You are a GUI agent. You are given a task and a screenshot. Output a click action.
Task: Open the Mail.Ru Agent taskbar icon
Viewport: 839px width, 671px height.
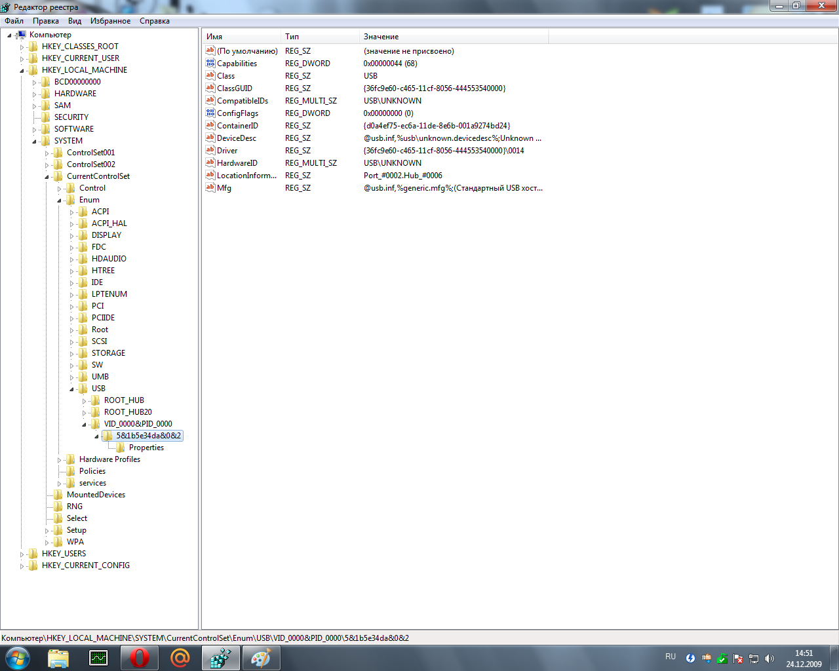pyautogui.click(x=180, y=658)
